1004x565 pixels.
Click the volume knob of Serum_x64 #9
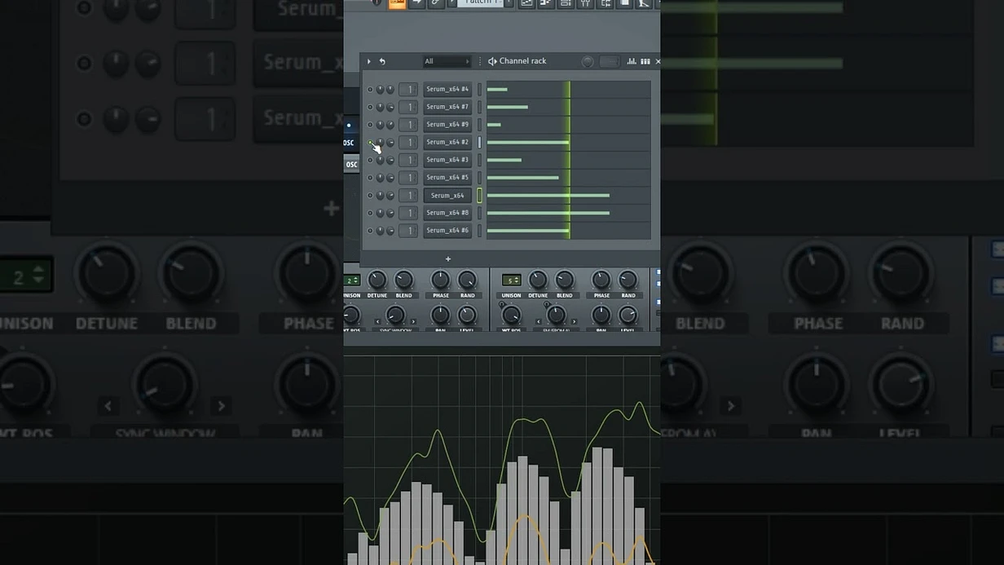click(x=390, y=125)
